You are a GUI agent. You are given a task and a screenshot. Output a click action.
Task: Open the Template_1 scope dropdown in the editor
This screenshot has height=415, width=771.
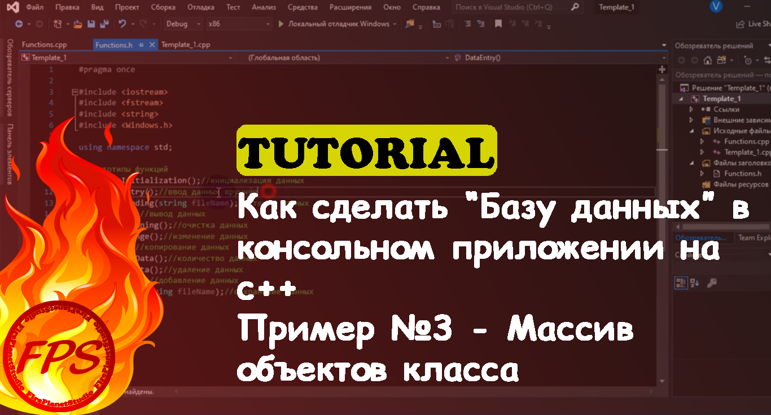coord(126,58)
